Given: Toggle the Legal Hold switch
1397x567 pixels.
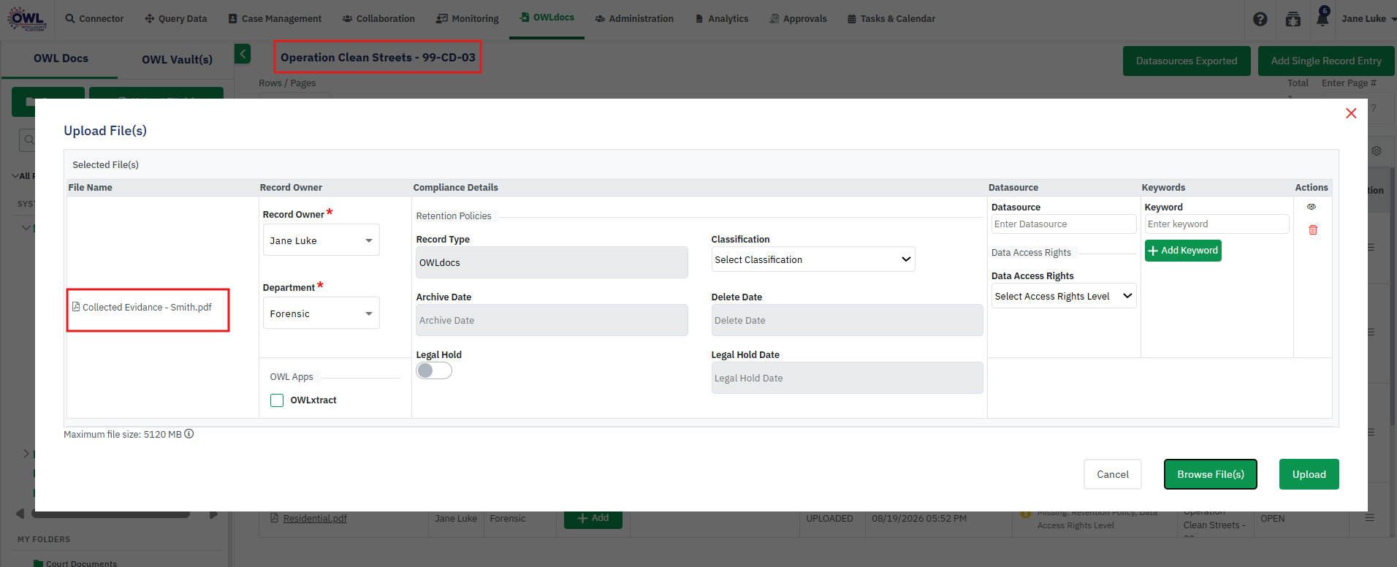Looking at the screenshot, I should tap(434, 370).
